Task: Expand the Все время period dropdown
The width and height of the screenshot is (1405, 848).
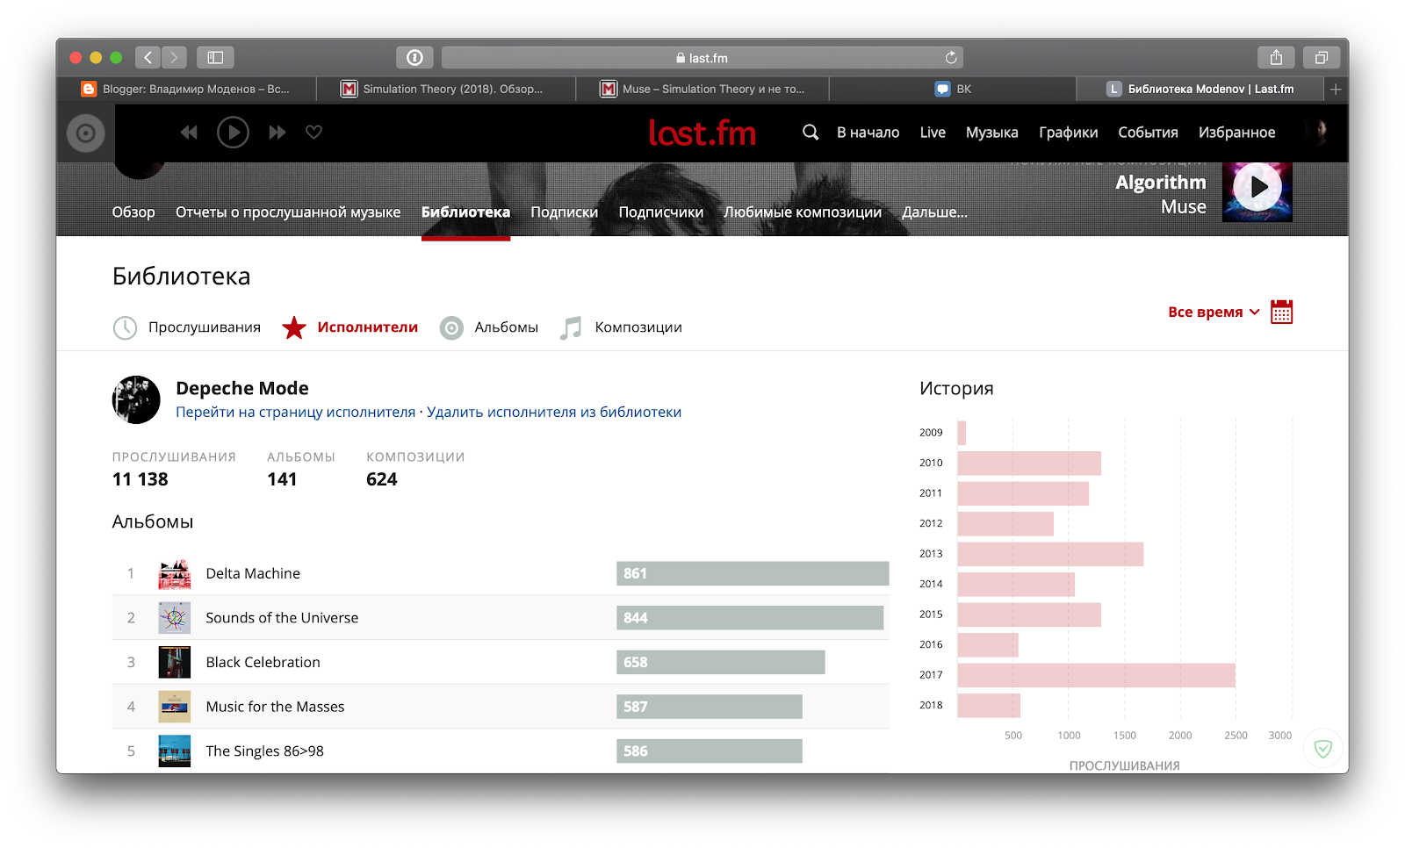Action: tap(1214, 313)
